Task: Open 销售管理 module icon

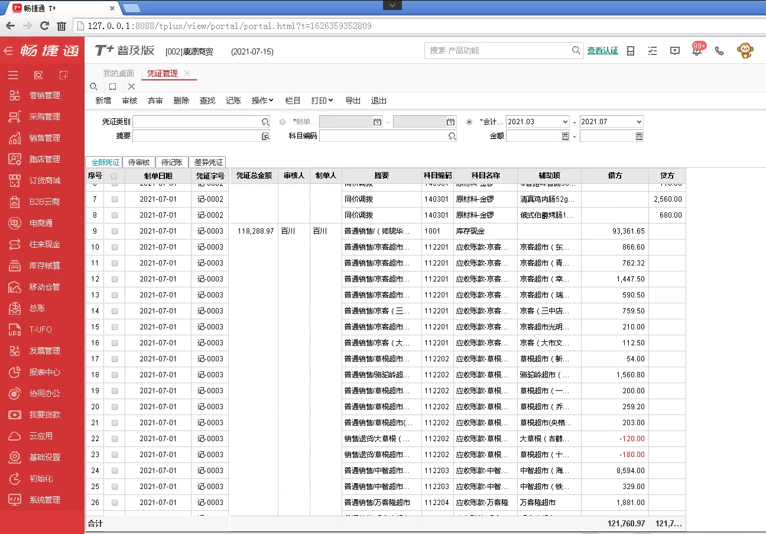Action: click(15, 138)
